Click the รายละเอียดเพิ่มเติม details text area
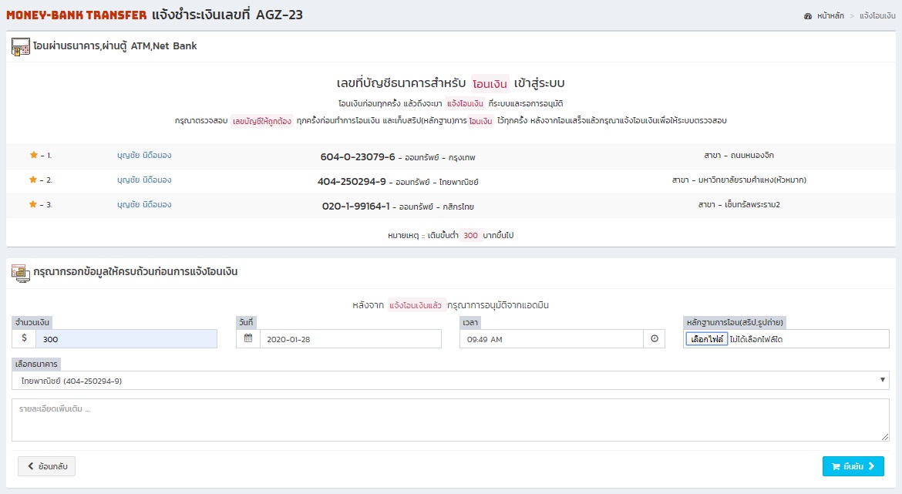 [450, 420]
